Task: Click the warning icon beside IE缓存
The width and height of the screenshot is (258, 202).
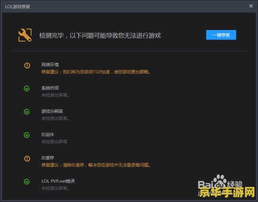Action: pos(27,158)
